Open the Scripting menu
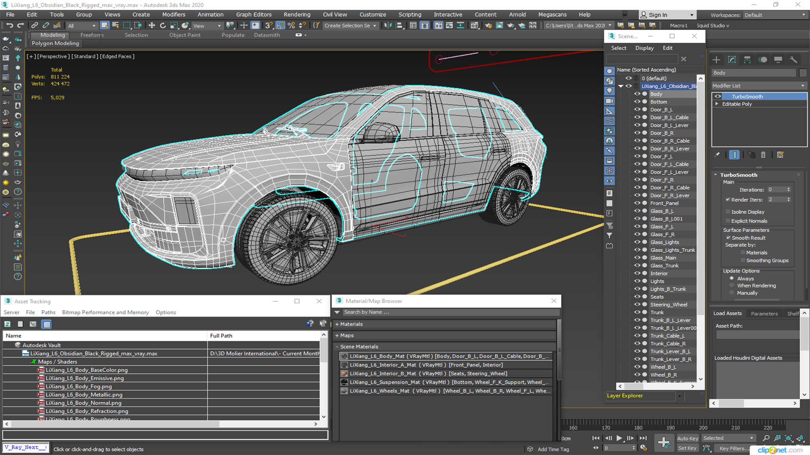Screen dimensions: 810x455 [x=410, y=14]
